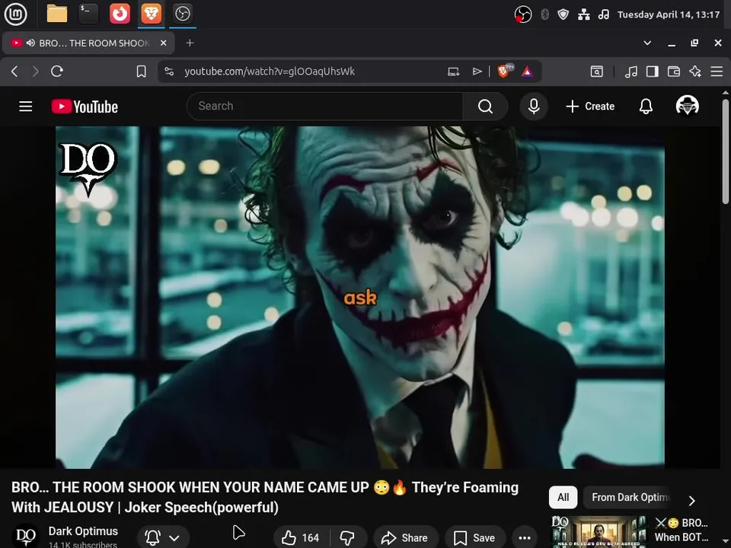Open recommended video titled BRO... When BOT

pyautogui.click(x=681, y=530)
